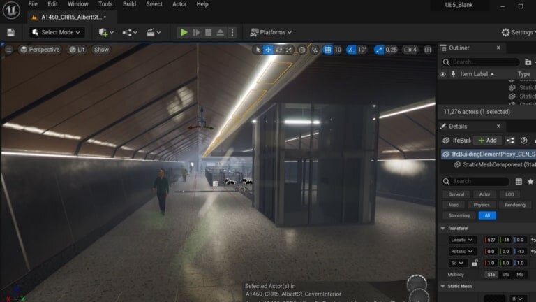
Task: Click the Unreal Engine logo icon
Action: (x=11, y=10)
